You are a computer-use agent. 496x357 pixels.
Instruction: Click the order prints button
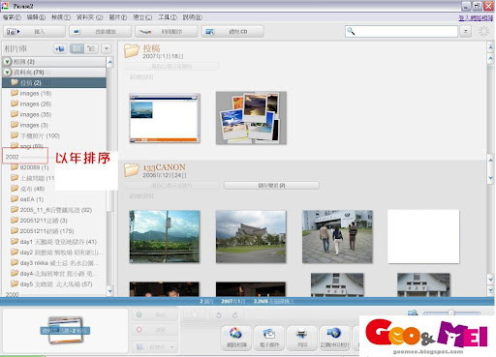335,338
